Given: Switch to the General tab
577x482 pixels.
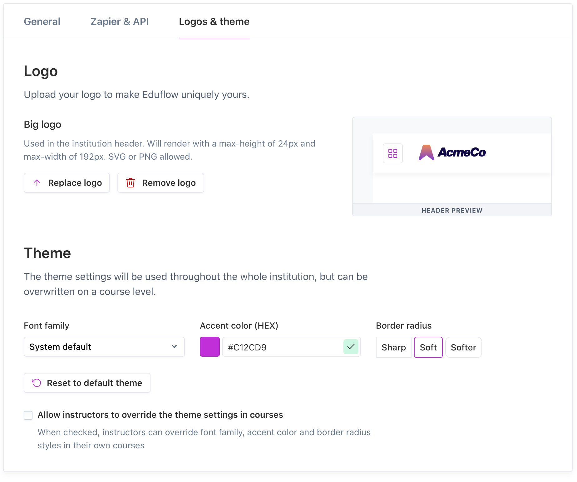Looking at the screenshot, I should [42, 22].
